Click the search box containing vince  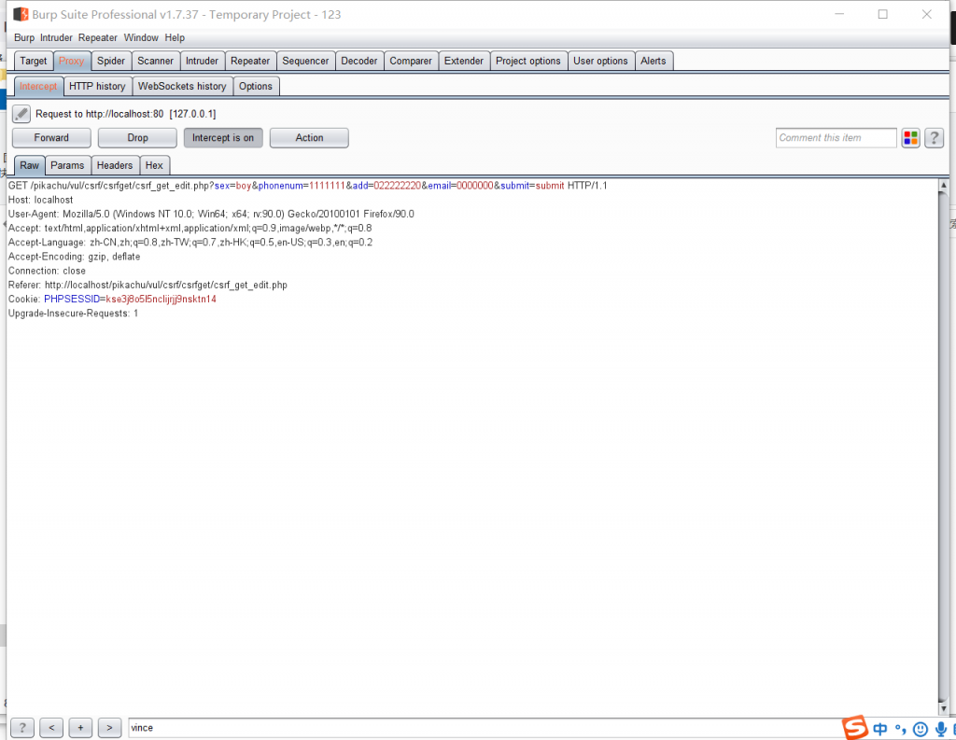pyautogui.click(x=467, y=728)
